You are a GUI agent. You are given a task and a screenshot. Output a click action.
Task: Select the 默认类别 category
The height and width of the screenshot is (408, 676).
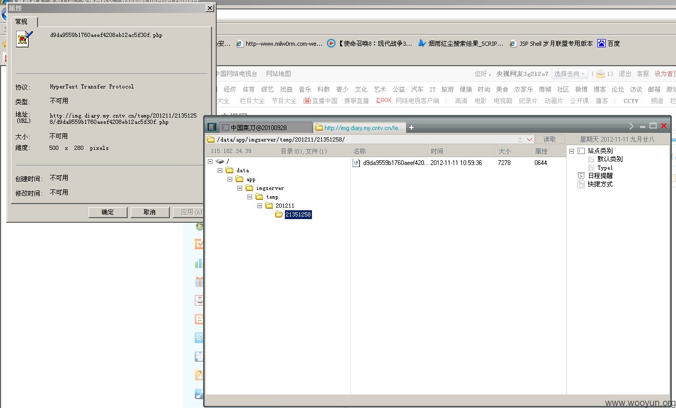[610, 159]
